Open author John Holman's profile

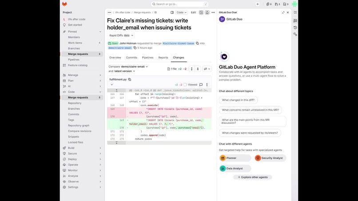click(x=128, y=43)
